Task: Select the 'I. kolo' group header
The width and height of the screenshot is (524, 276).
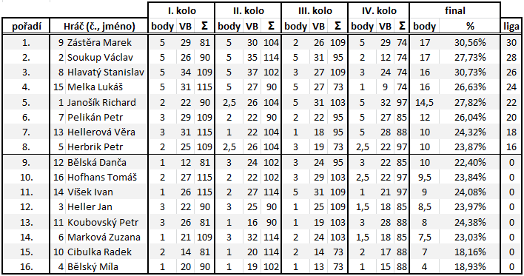Action: pyautogui.click(x=181, y=10)
